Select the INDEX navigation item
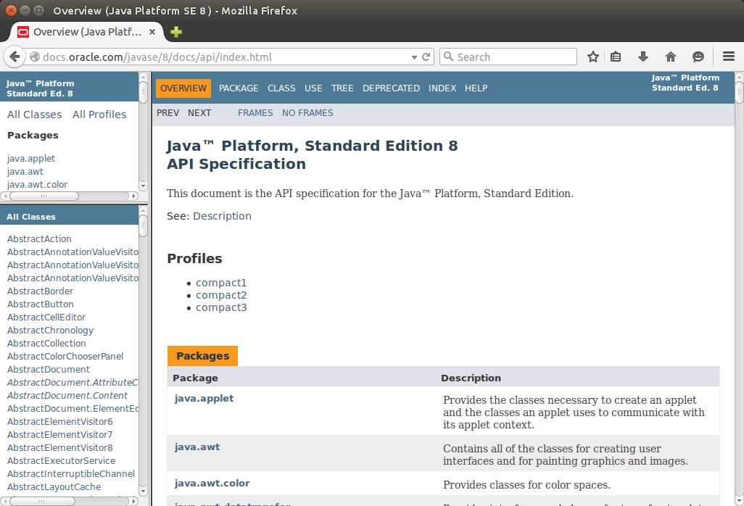This screenshot has width=744, height=506. coord(442,88)
